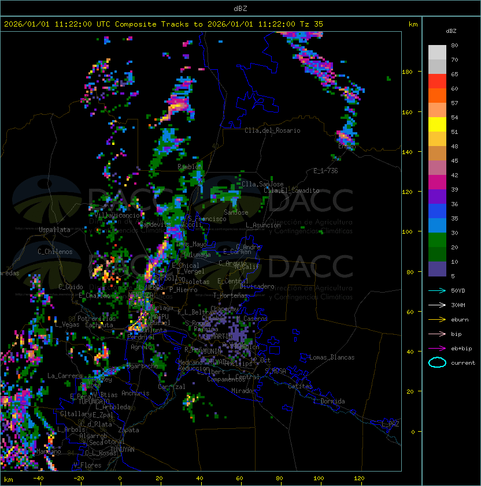Click the 'L_Asuncion' map label

point(263,225)
